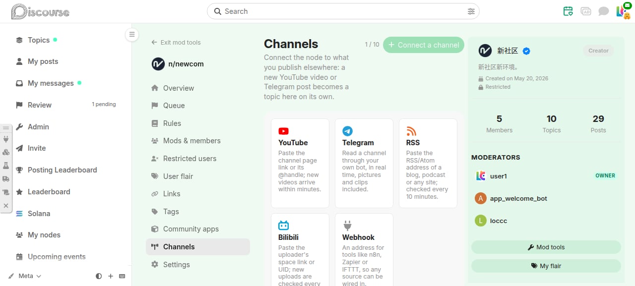Open Mods & members section
635x286 pixels.
198,141
